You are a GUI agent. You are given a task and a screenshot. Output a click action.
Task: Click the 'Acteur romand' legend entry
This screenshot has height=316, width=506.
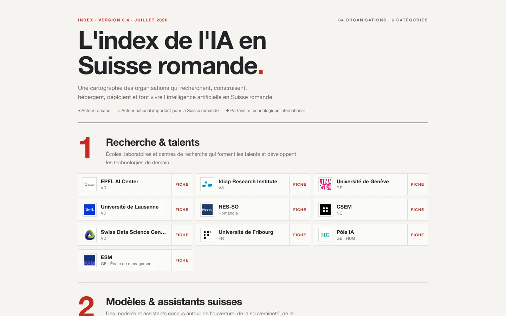point(94,111)
